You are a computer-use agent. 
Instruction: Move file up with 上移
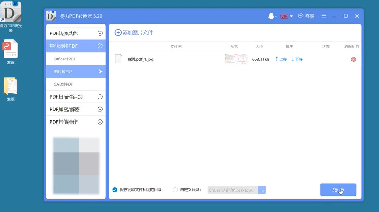[x=281, y=59]
